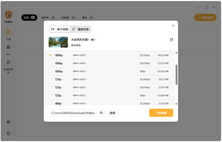Open the Download section in the sidebar
Image resolution: width=222 pixels, height=142 pixels.
point(8,32)
